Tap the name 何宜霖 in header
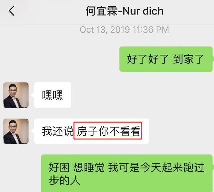The image size is (214, 192). click(101, 11)
